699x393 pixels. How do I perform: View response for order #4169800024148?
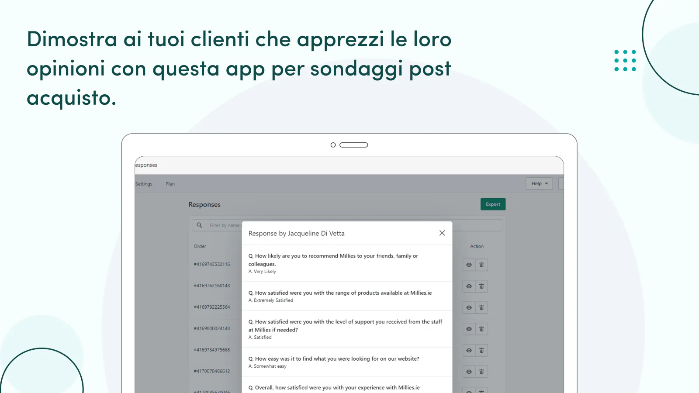click(469, 329)
